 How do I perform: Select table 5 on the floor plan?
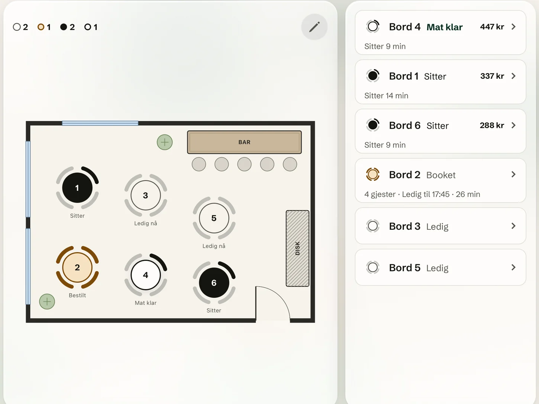pos(214,218)
